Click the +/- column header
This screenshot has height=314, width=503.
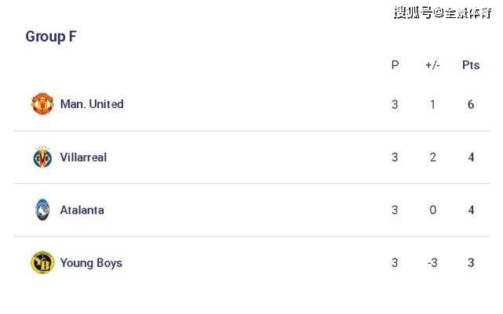pos(432,65)
